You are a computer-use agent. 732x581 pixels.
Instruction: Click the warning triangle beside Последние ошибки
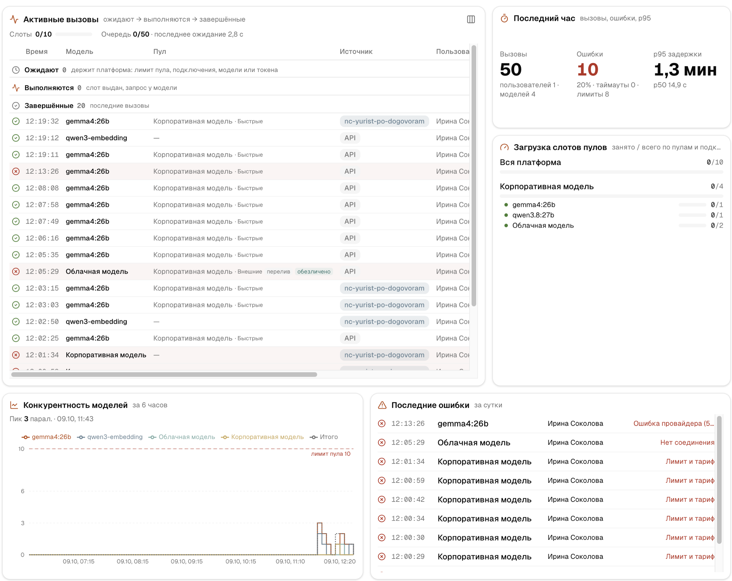(382, 405)
